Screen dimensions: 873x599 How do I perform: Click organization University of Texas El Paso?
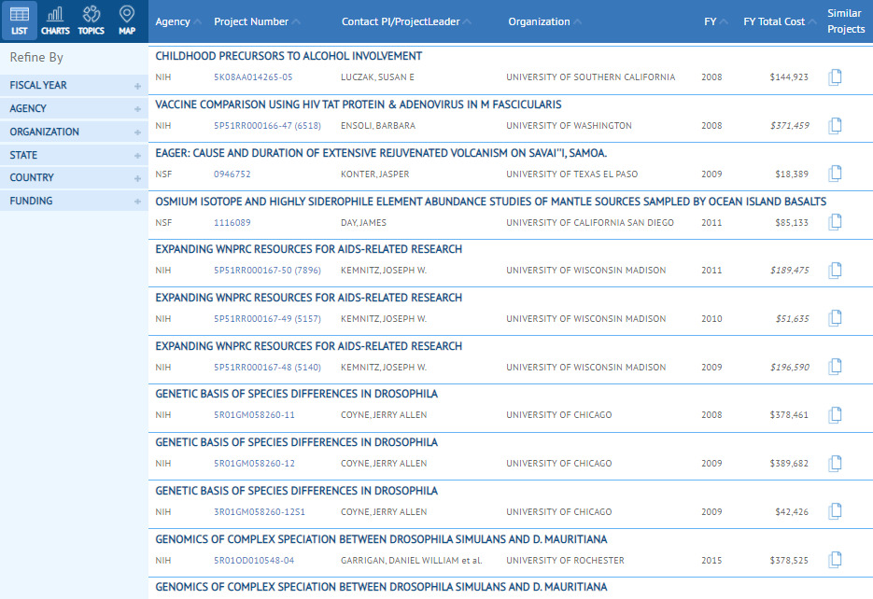coord(571,174)
